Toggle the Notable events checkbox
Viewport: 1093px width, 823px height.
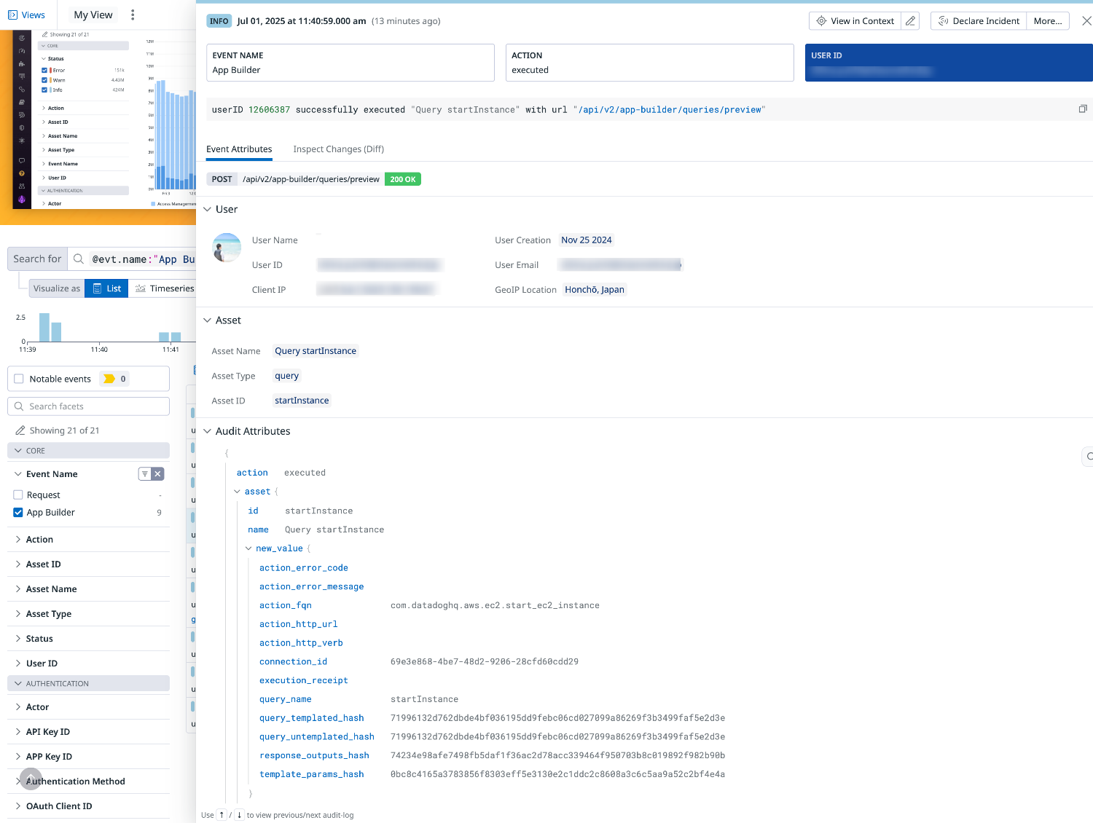[19, 379]
